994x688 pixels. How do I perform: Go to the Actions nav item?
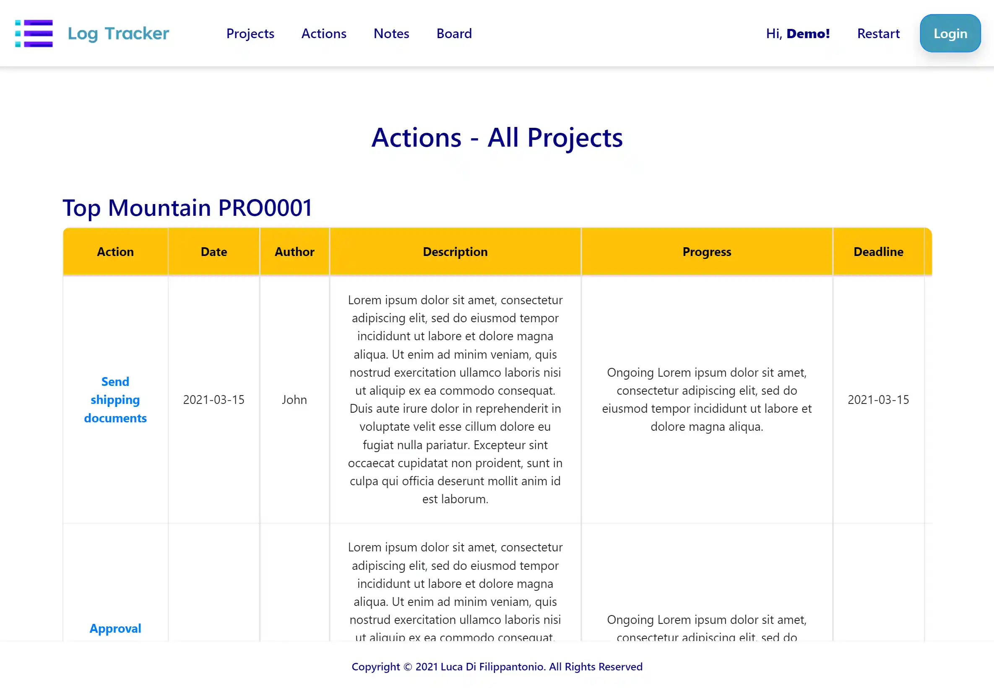(323, 33)
